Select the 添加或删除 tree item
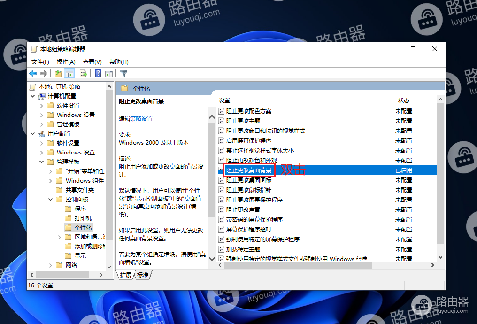 tap(90, 247)
